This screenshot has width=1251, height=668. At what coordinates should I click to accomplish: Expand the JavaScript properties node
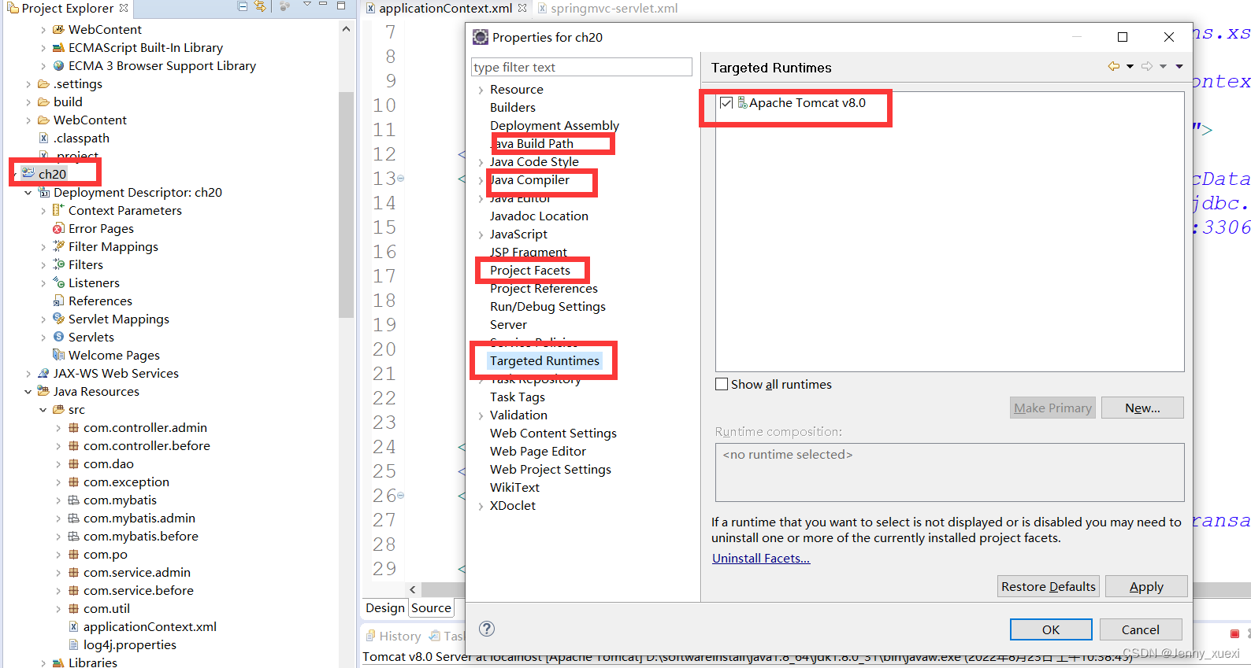[481, 234]
